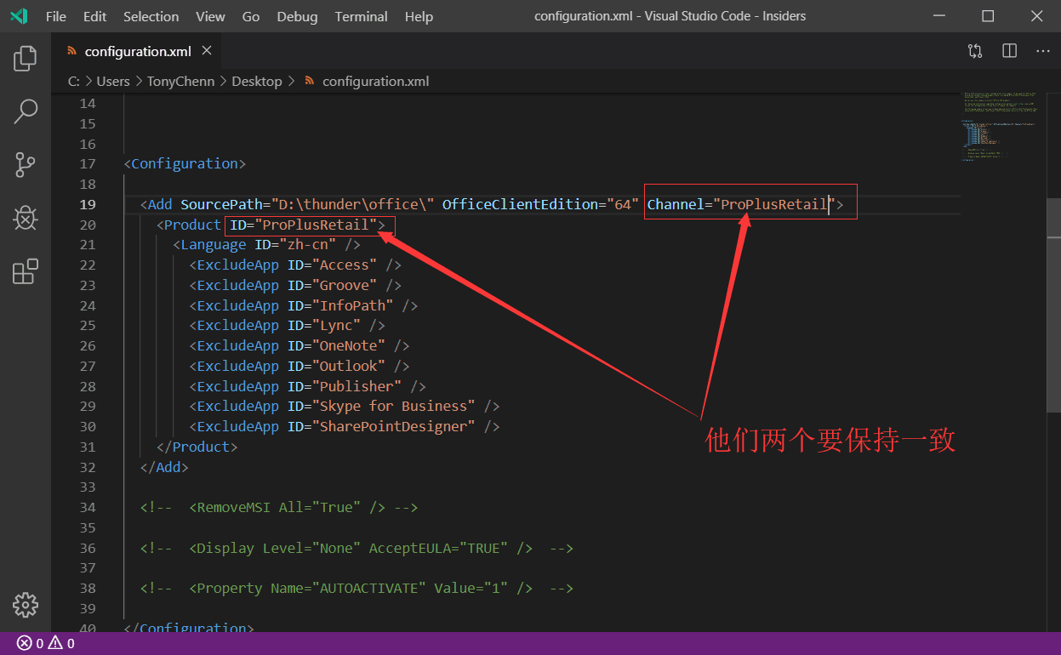Click XML file icon in configuration.xml tab
Screen dimensions: 1061x655
click(72, 52)
